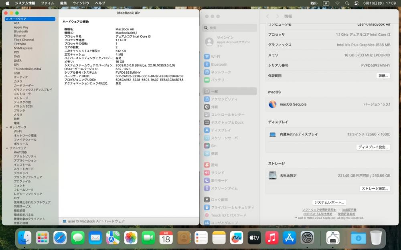Open Launchpad from the Dock
Viewport: 401px width, 250px height.
[x=43, y=238]
